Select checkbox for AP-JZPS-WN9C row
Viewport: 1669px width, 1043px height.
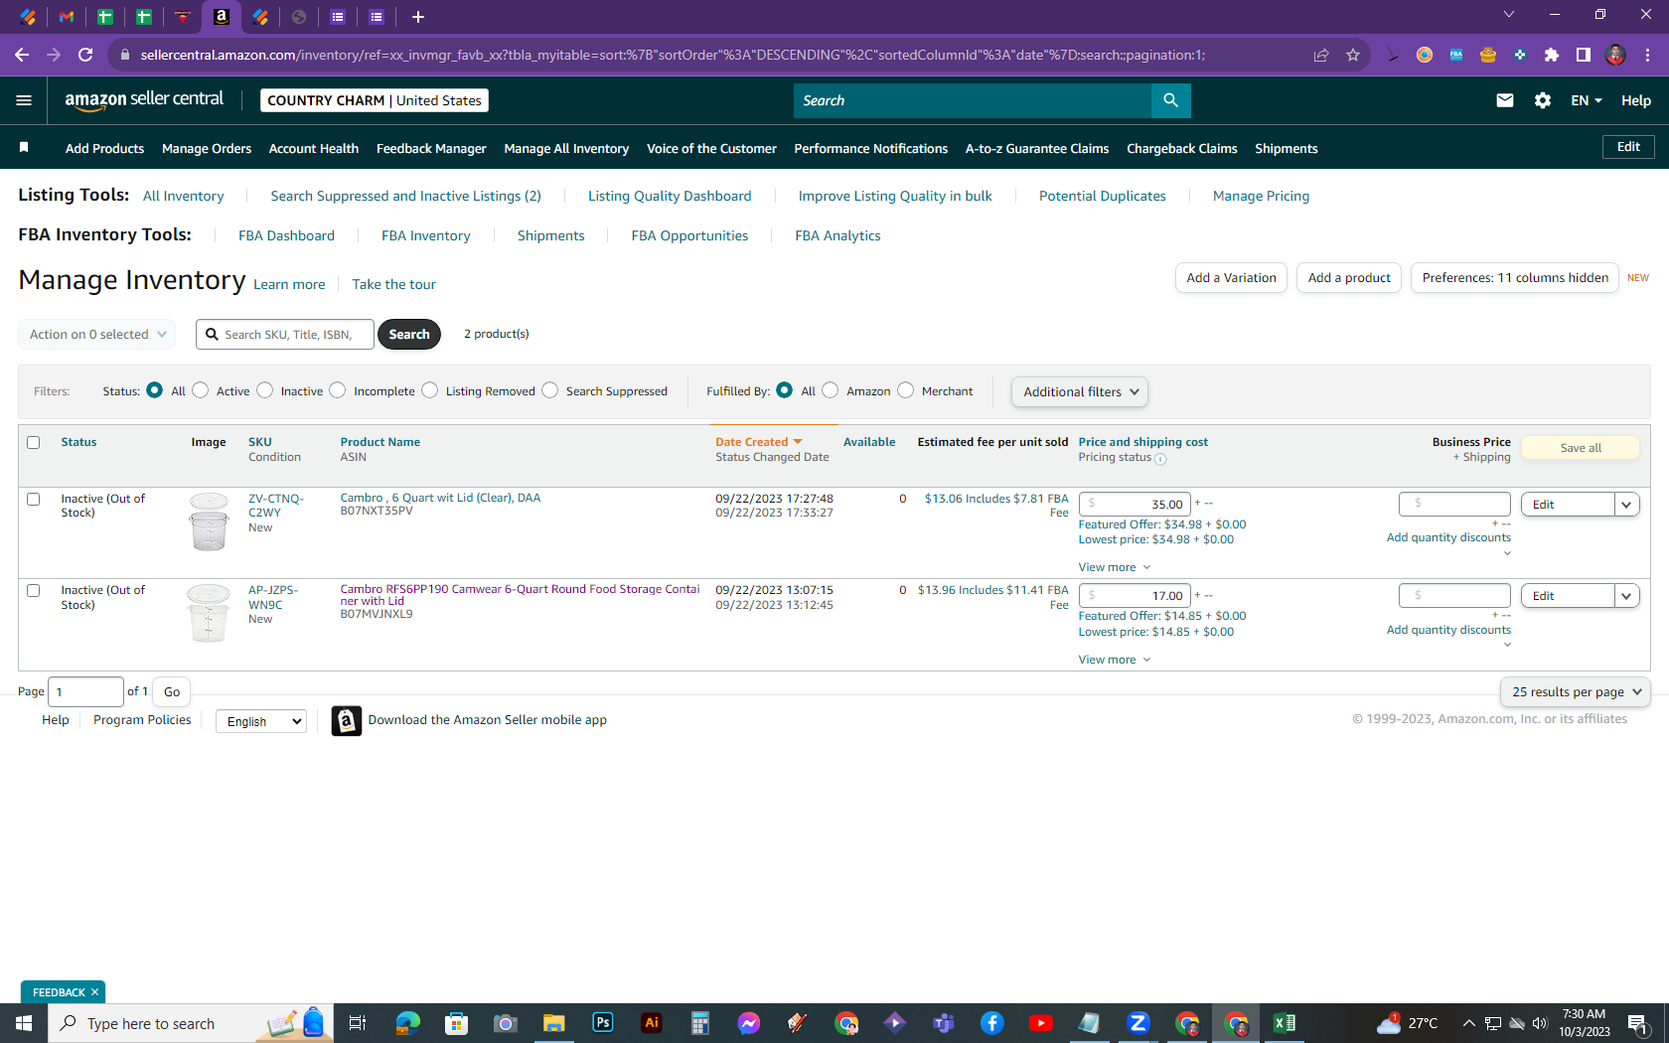tap(34, 591)
